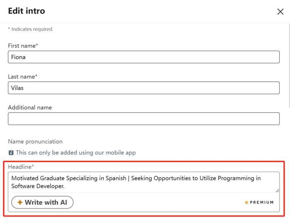This screenshot has height=220, width=290.
Task: Click the Edit intro dialog title
Action: pos(26,11)
